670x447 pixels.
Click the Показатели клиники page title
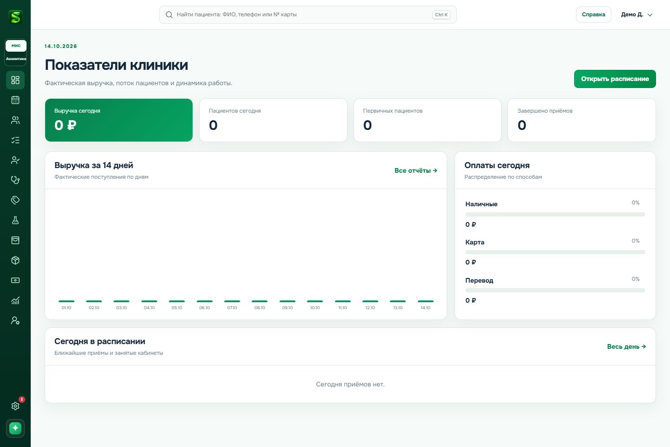116,65
